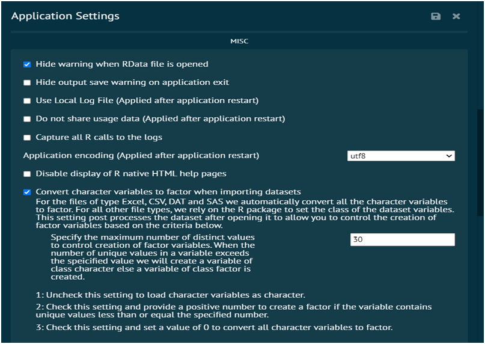The width and height of the screenshot is (485, 344).
Task: Uncheck Hide warning when RData file is opened
Action: click(x=27, y=64)
